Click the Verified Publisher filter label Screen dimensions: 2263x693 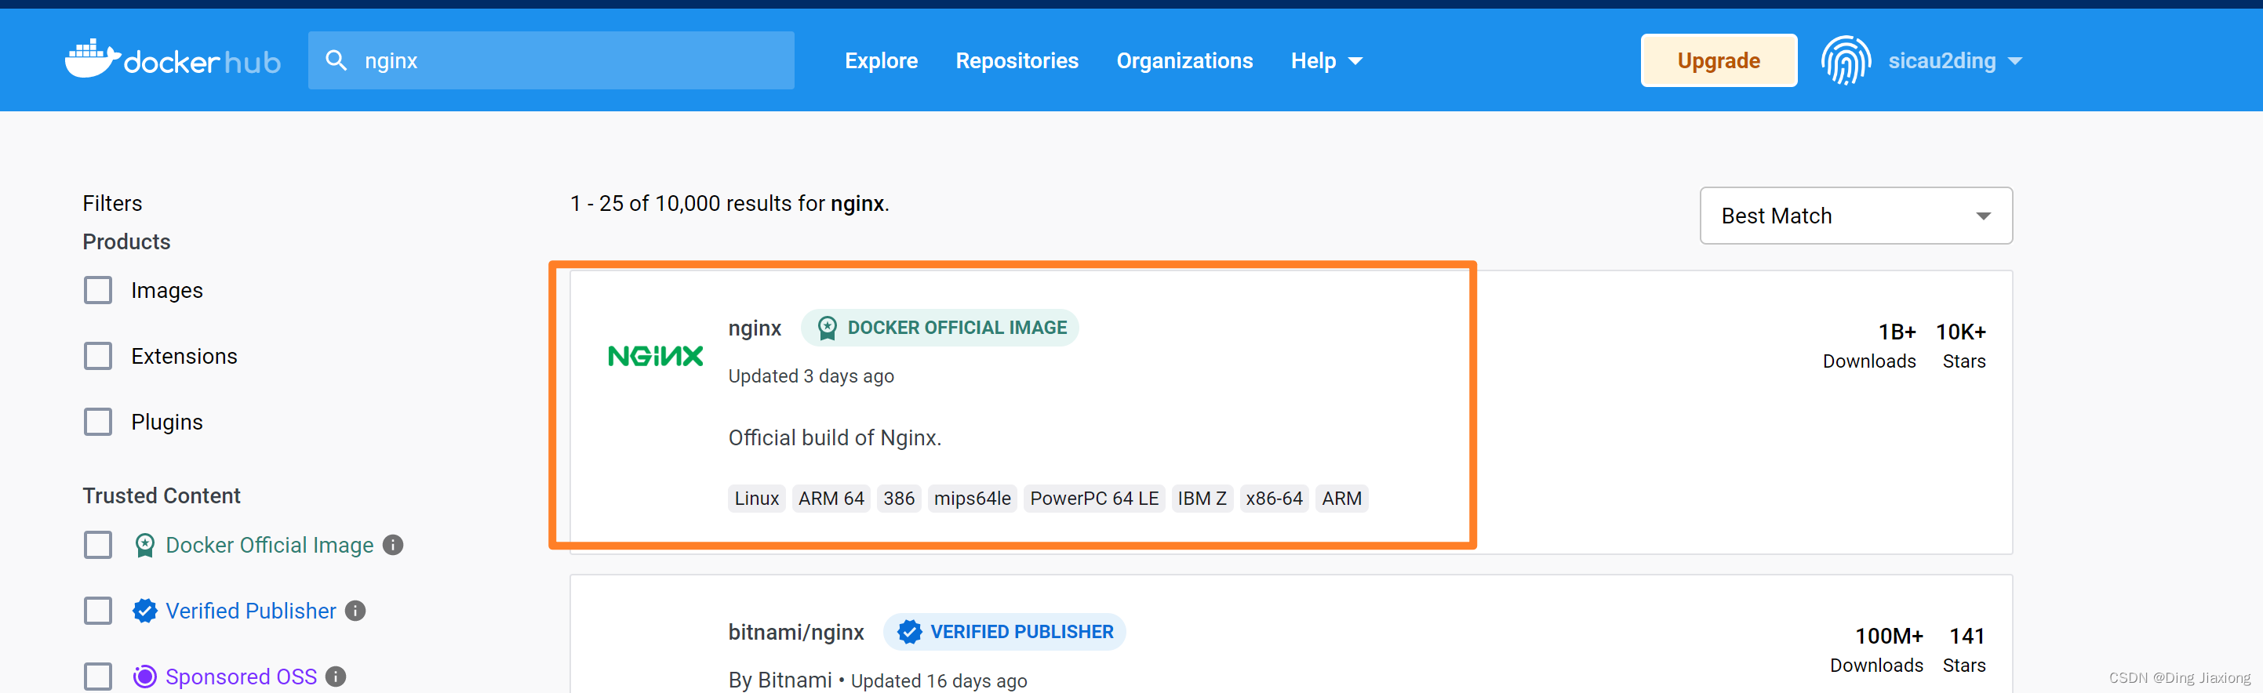click(x=250, y=611)
